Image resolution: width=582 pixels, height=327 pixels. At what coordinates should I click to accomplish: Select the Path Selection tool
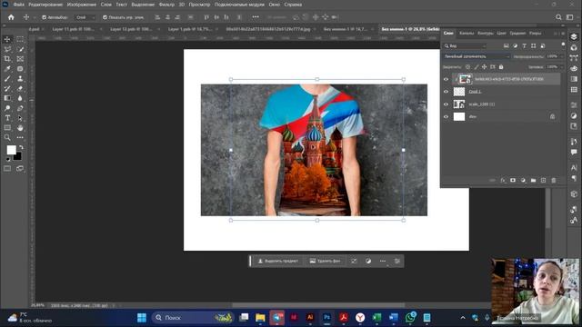[20, 118]
